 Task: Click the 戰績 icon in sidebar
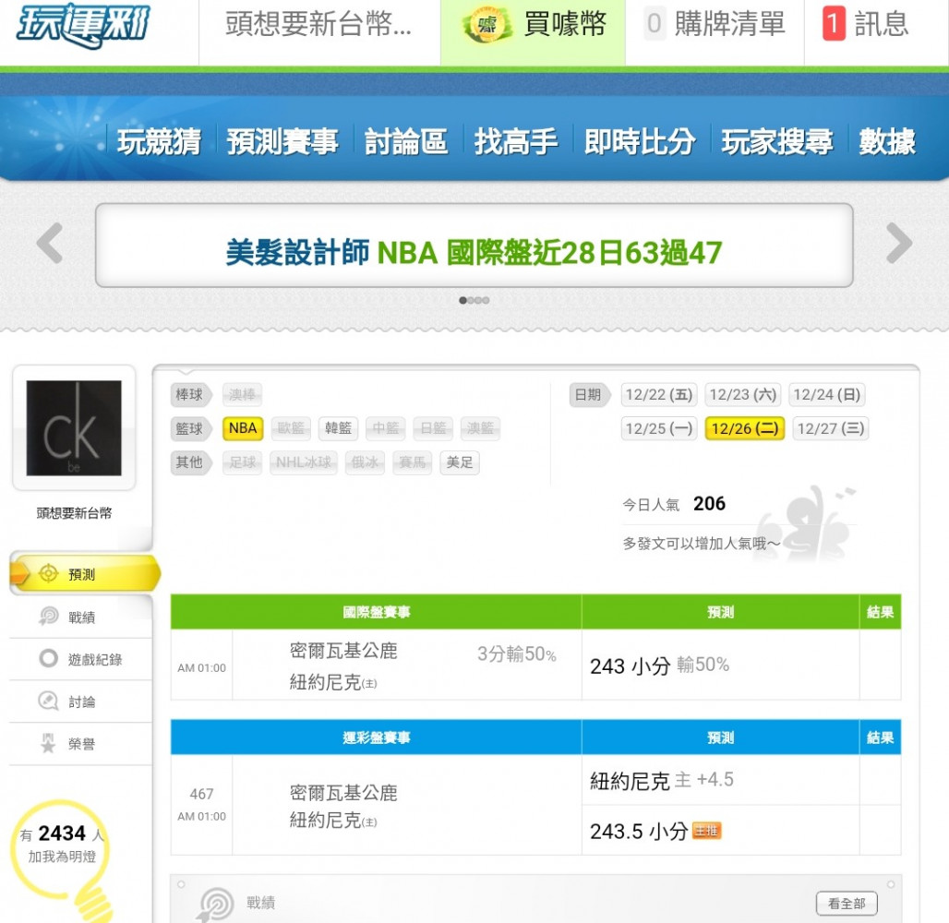point(48,617)
